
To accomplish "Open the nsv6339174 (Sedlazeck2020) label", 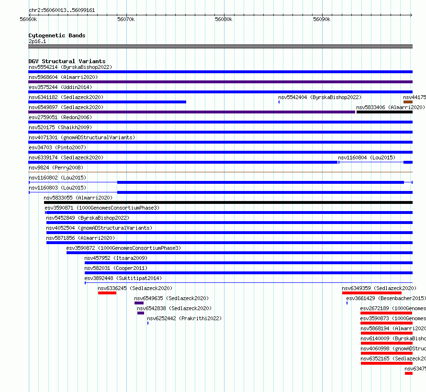I will 66,157.
